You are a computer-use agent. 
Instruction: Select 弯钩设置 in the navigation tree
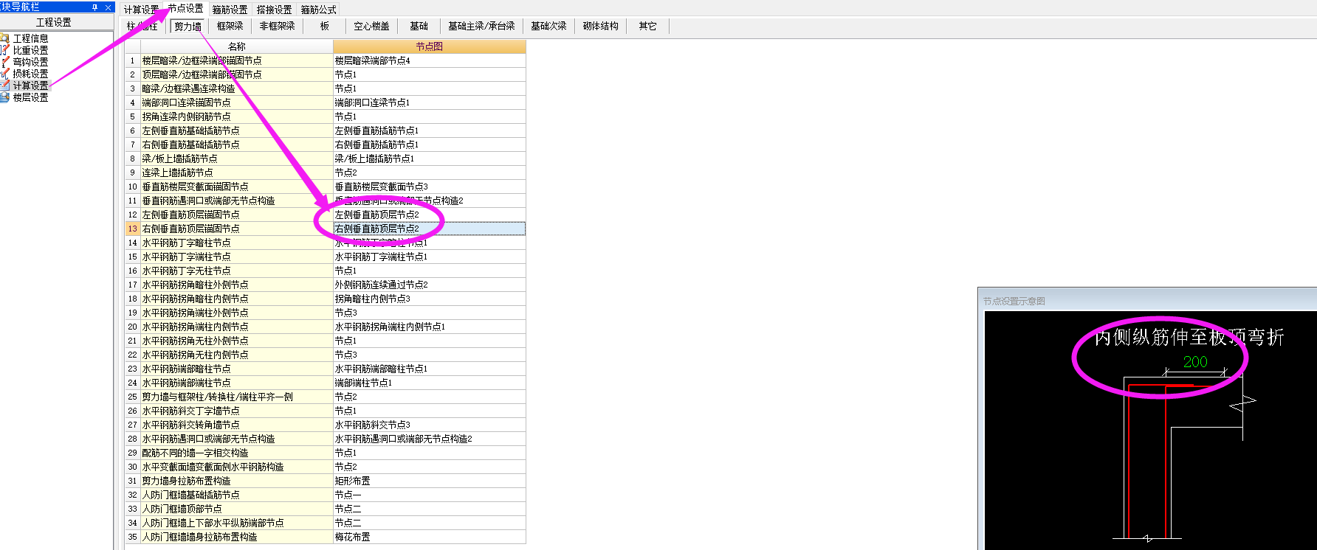pyautogui.click(x=30, y=62)
